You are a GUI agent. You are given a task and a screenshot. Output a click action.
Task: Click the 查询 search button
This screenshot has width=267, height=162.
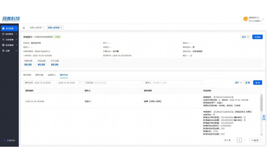tap(258, 83)
